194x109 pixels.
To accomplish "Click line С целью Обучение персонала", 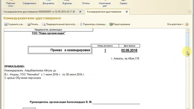I will click(23, 78).
